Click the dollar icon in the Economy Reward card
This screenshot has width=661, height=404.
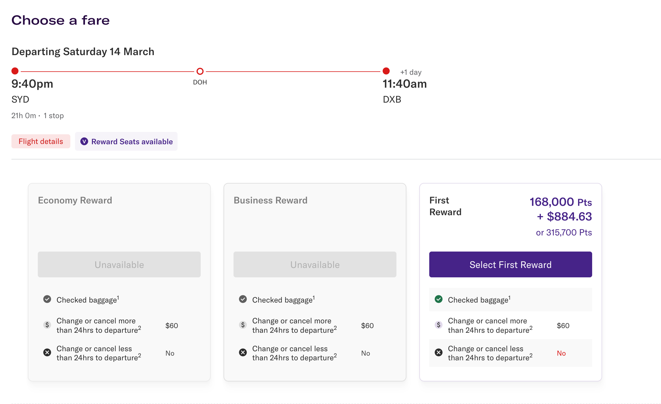[x=47, y=325]
